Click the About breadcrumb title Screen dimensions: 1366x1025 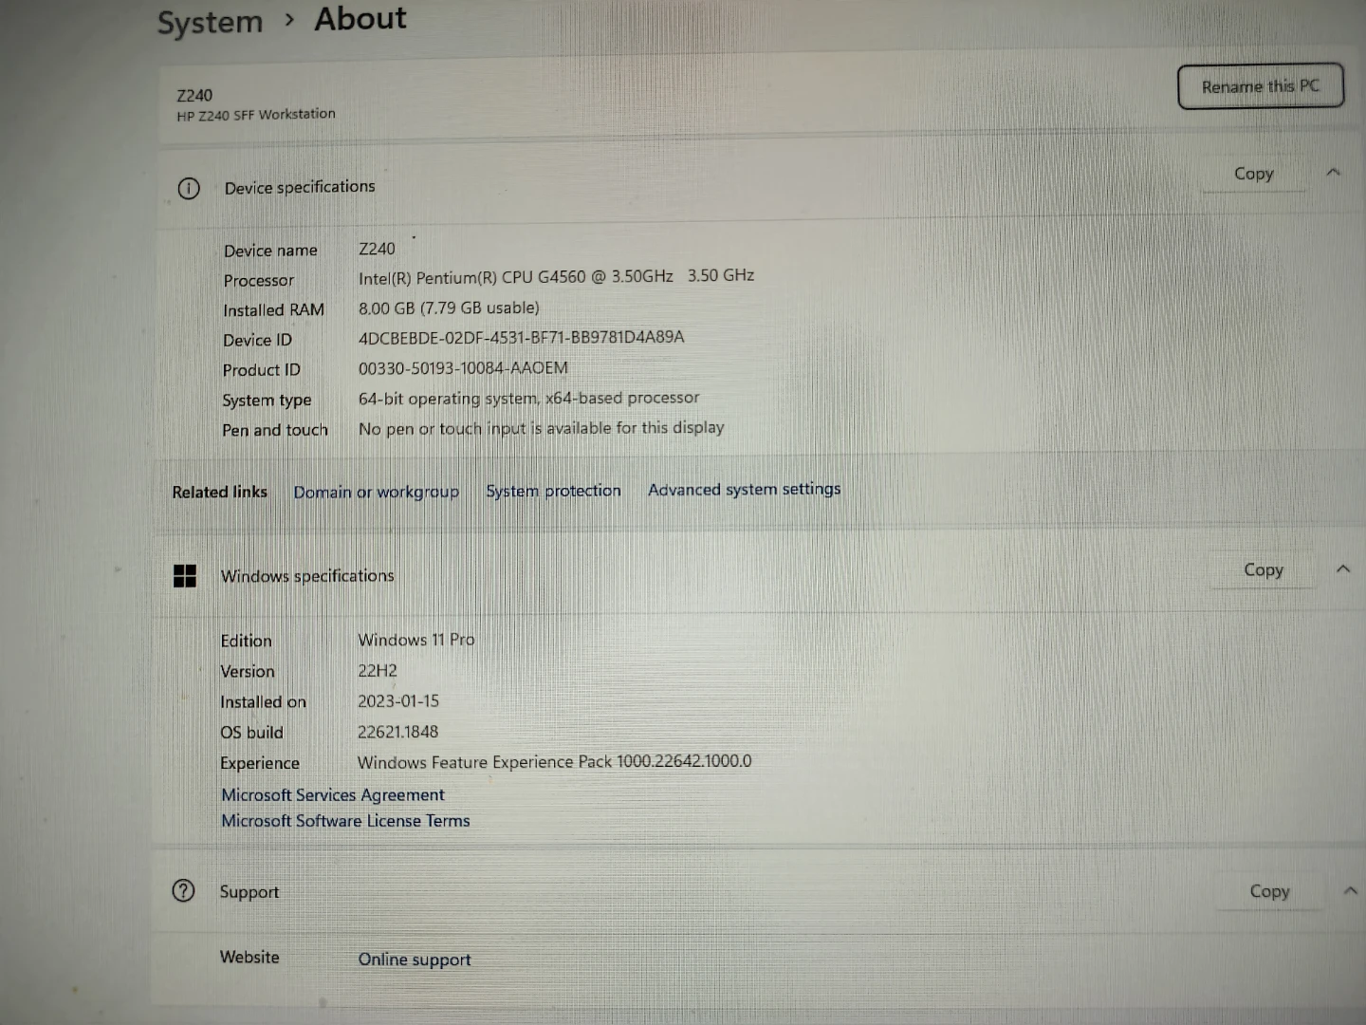(360, 19)
